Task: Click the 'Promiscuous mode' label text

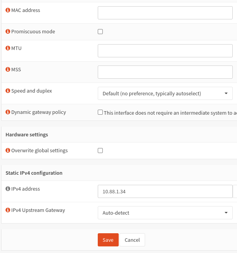Action: [33, 31]
